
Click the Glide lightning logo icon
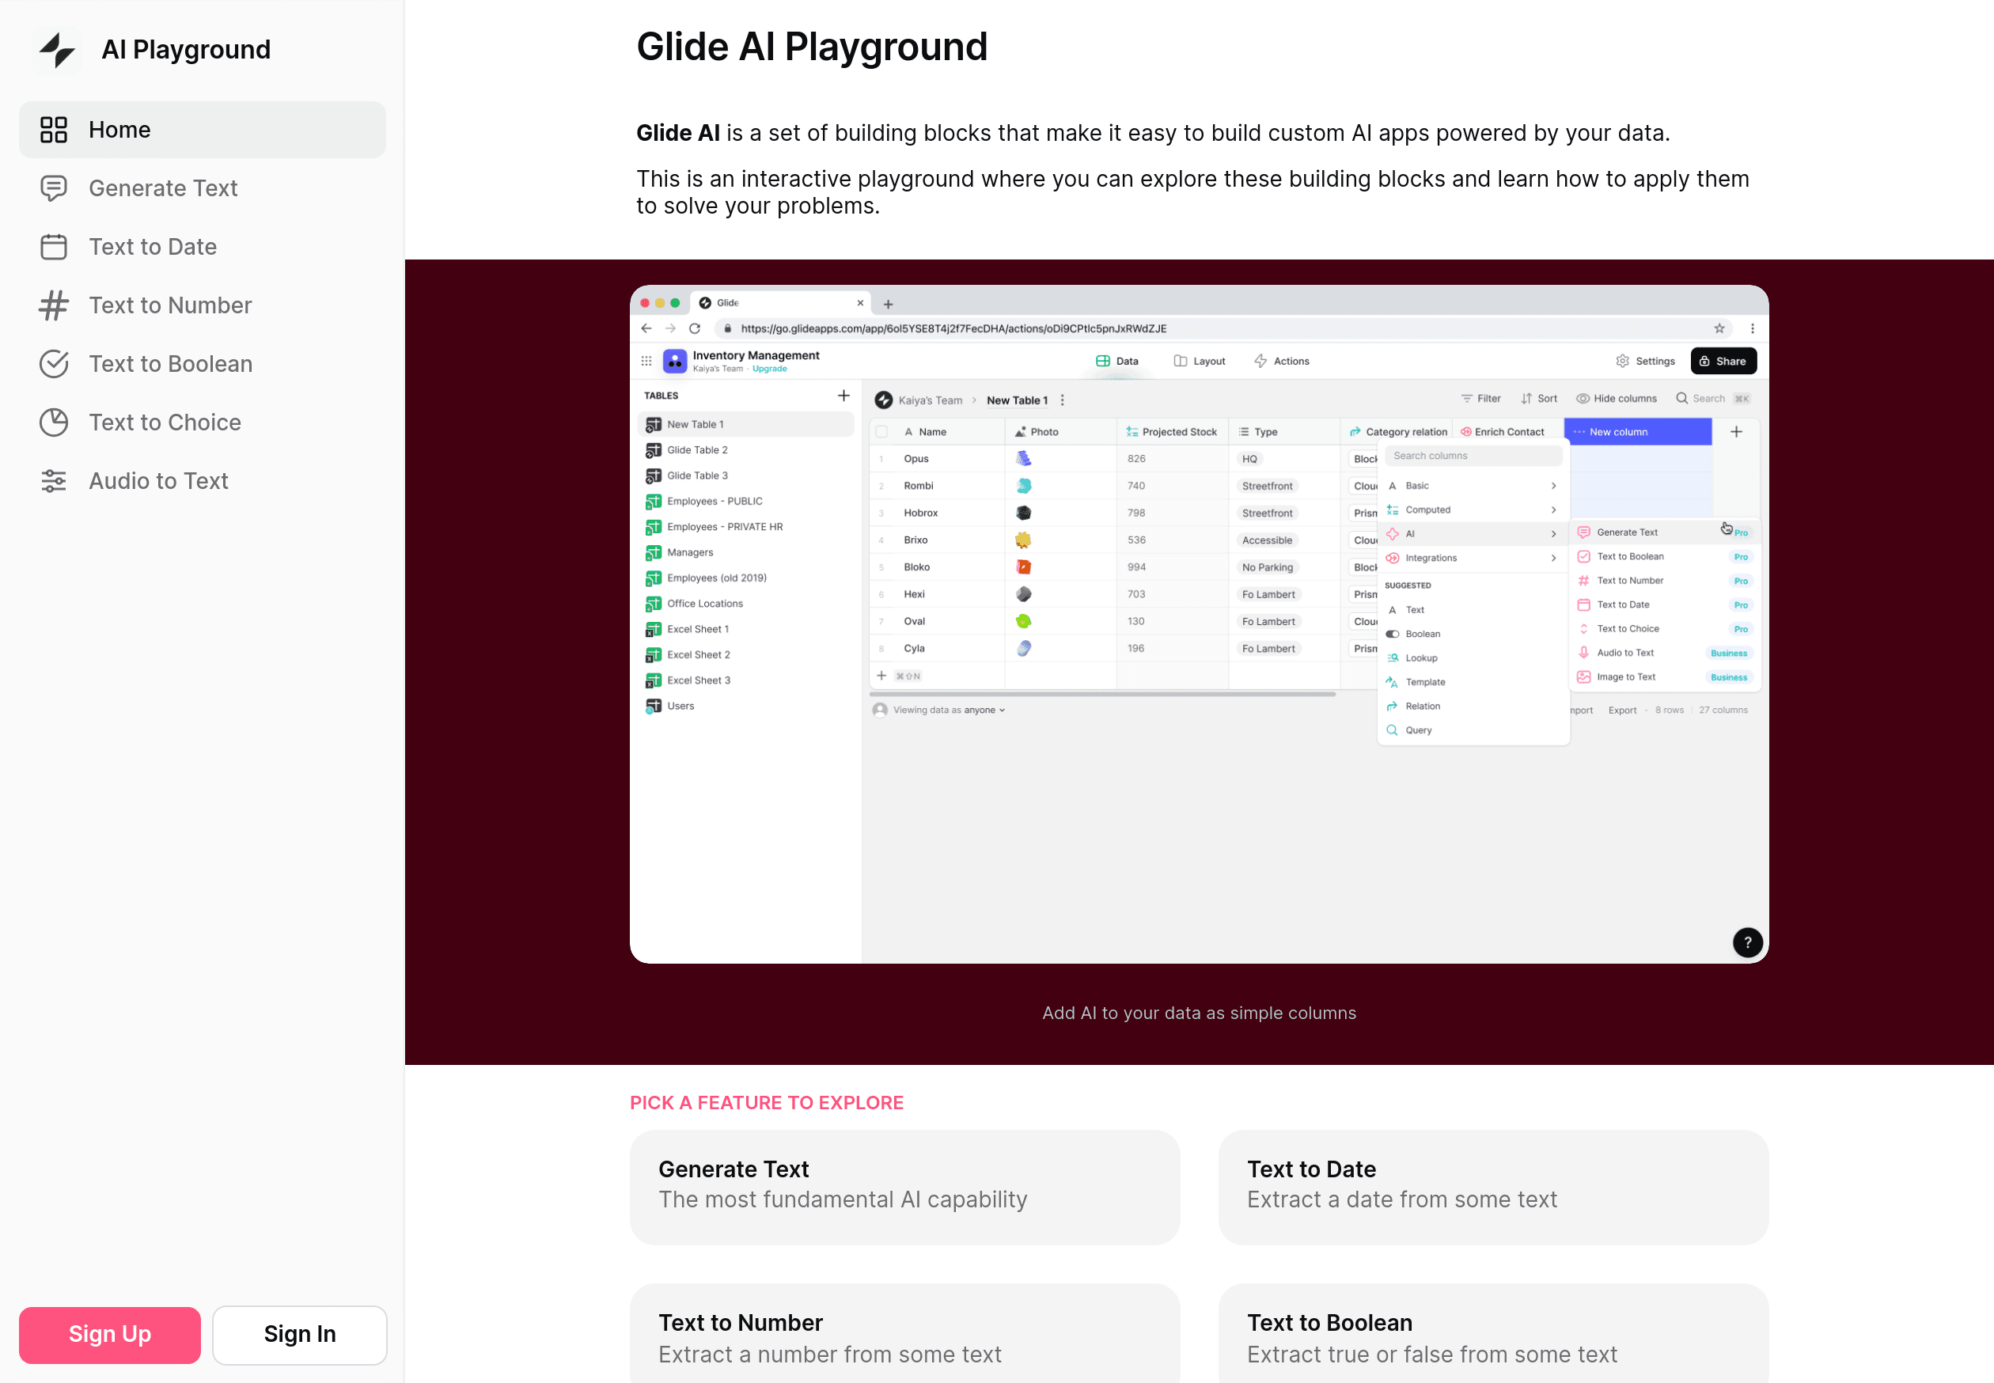[57, 49]
